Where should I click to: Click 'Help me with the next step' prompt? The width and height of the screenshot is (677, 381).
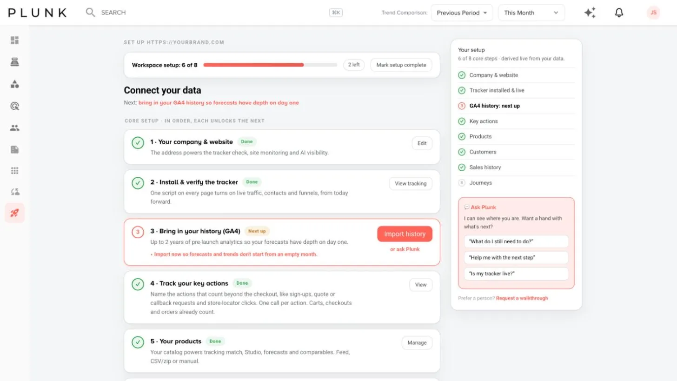coord(516,258)
